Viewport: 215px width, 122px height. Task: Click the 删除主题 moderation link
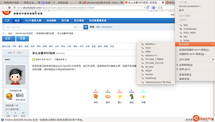pyautogui.click(x=6, y=46)
